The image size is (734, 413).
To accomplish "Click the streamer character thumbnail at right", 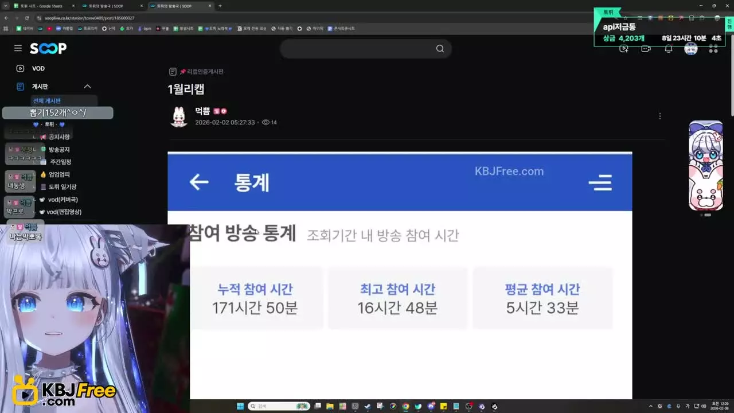I will 705,166.
